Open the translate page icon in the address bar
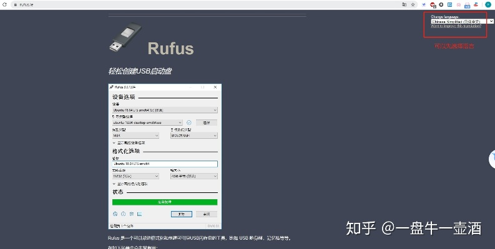 click(x=404, y=5)
